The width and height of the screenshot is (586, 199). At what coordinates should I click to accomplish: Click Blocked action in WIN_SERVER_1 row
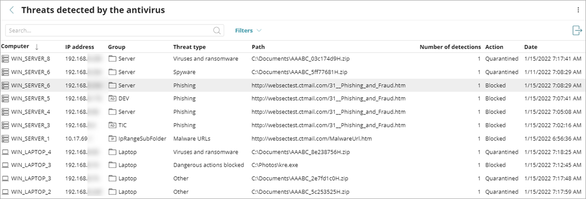[x=495, y=138]
